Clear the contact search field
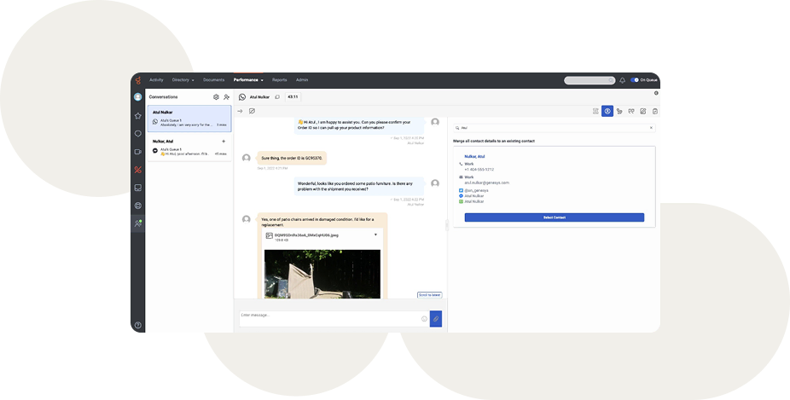 tap(651, 127)
